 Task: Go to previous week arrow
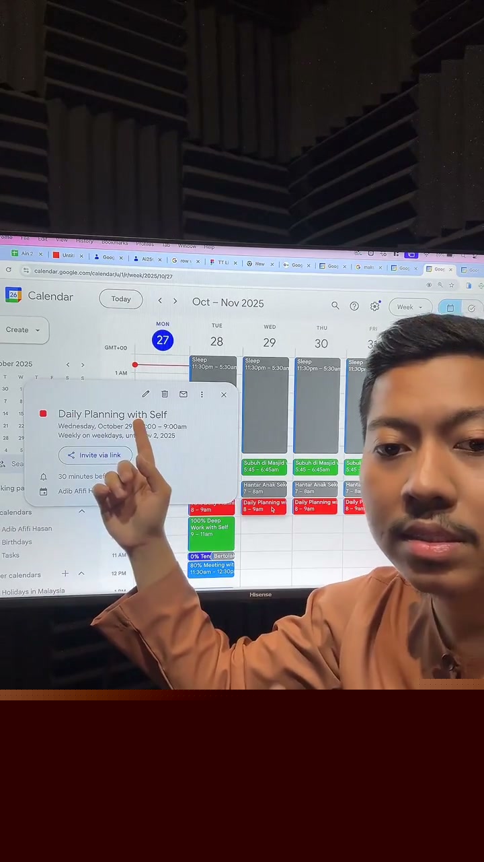point(160,301)
